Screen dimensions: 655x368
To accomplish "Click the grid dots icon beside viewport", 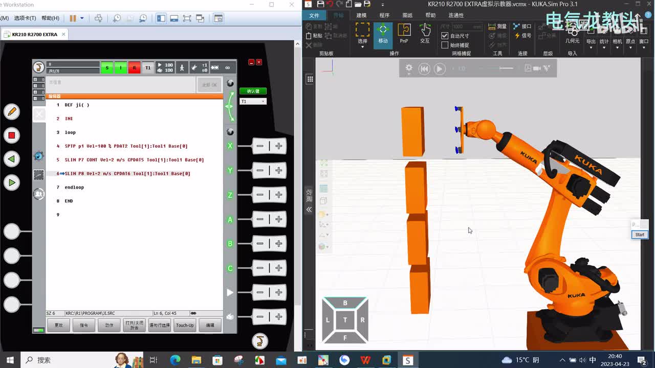I will coord(310,79).
